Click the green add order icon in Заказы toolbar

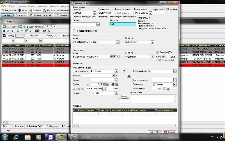click(4, 31)
